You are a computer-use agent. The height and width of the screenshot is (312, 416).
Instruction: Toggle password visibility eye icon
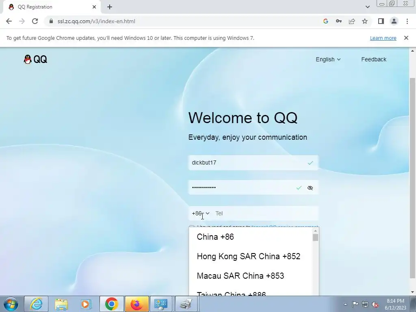[x=310, y=188]
